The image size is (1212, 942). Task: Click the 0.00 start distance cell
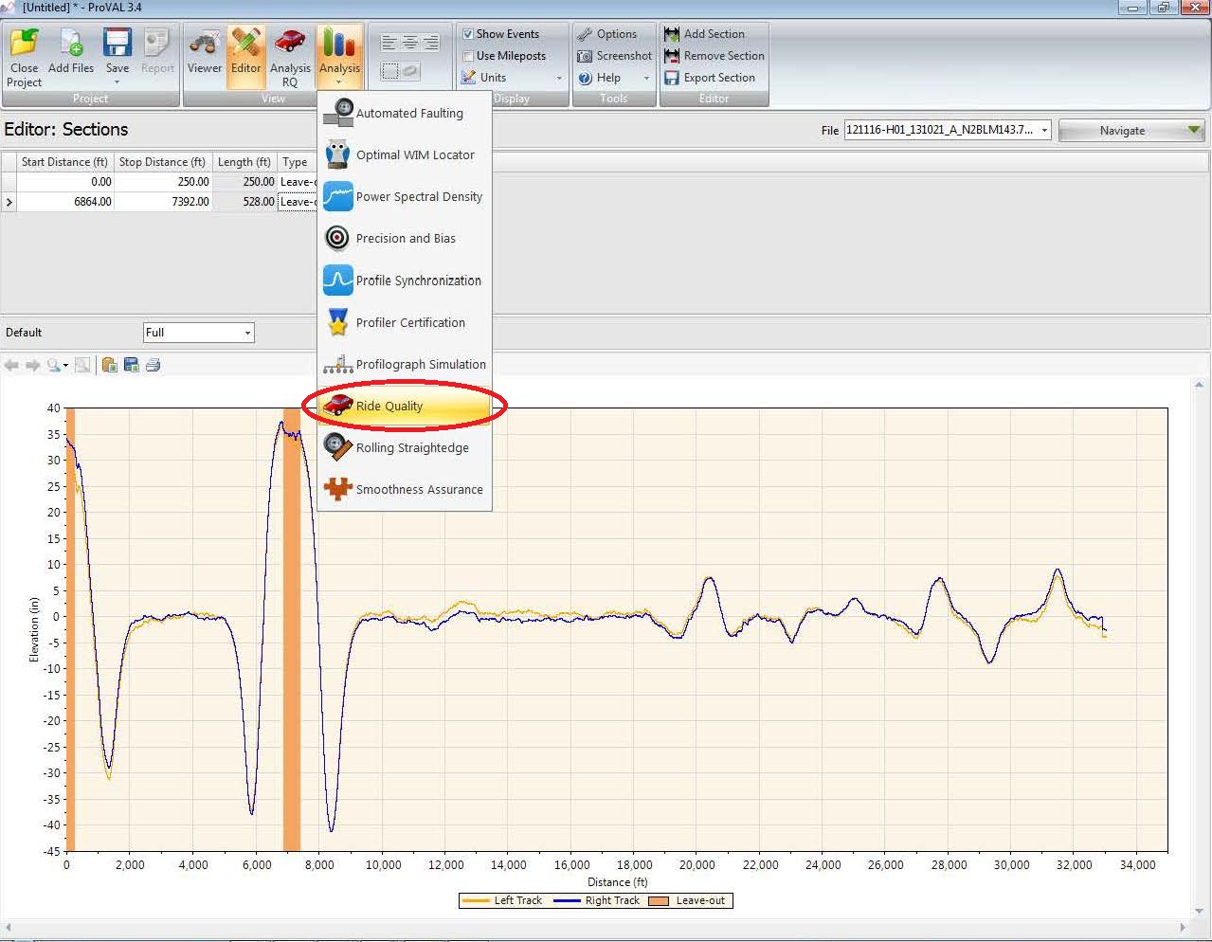(65, 182)
